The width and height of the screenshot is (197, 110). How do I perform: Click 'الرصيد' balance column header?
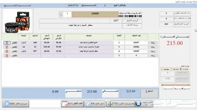(x=35, y=37)
